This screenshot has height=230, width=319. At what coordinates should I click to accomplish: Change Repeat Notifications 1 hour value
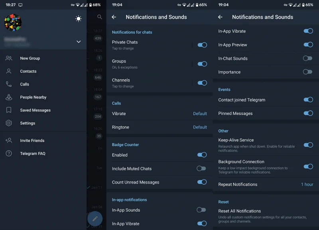307,184
